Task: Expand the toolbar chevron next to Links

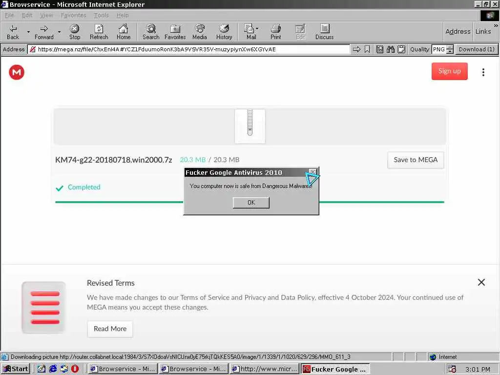Action: 496,25
